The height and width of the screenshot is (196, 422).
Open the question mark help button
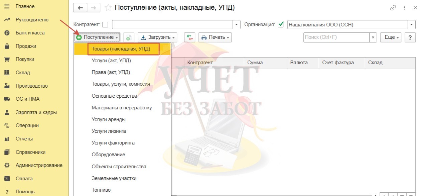410,37
